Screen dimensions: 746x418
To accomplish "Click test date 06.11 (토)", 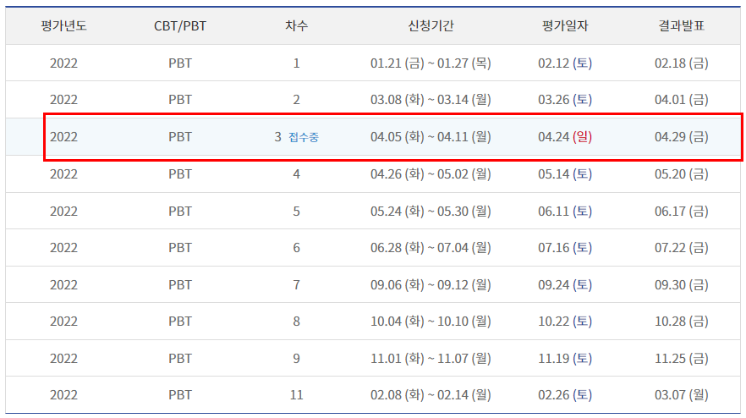I will point(565,212).
